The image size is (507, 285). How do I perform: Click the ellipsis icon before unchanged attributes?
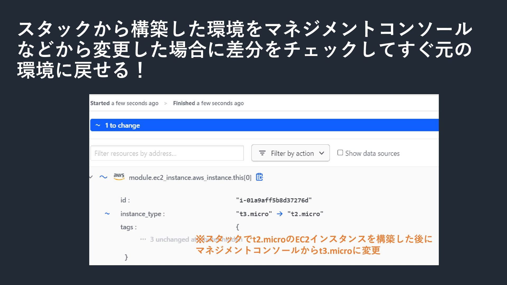pyautogui.click(x=143, y=239)
